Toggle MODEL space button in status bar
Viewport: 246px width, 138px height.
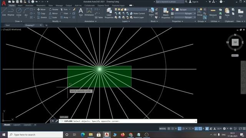[x=163, y=129]
